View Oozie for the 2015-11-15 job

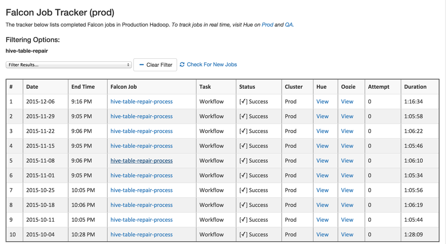point(347,146)
